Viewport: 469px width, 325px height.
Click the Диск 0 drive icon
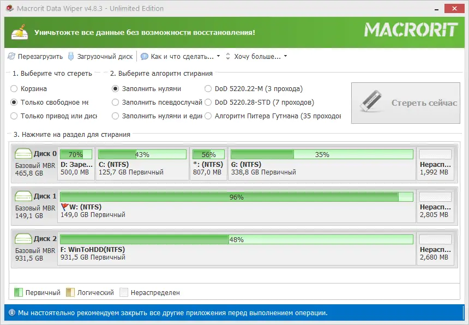coord(23,154)
